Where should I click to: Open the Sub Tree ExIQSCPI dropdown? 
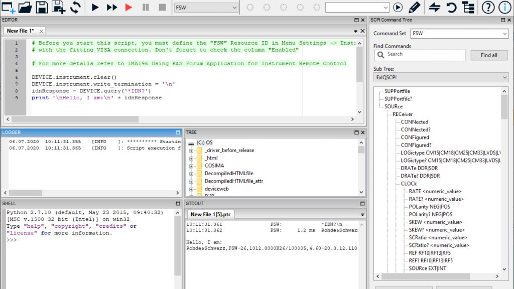click(441, 78)
